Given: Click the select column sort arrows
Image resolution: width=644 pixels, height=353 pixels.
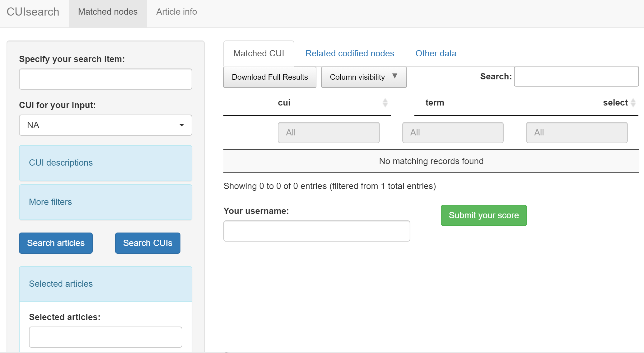Looking at the screenshot, I should (633, 103).
